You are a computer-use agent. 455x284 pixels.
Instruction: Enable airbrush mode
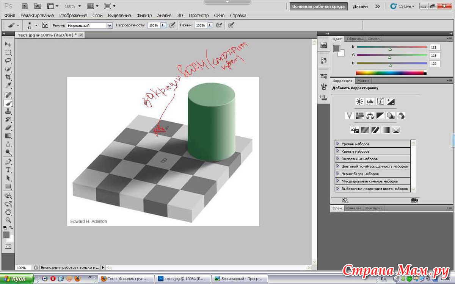pyautogui.click(x=219, y=25)
